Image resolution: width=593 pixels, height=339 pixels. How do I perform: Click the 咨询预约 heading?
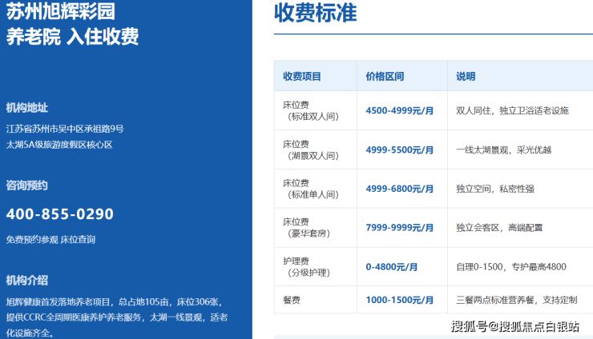(x=27, y=185)
